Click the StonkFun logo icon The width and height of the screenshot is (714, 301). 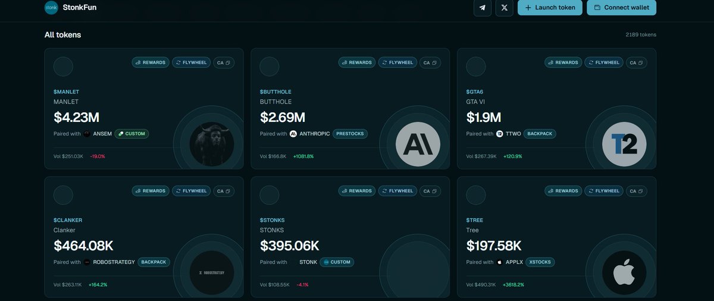[x=52, y=8]
